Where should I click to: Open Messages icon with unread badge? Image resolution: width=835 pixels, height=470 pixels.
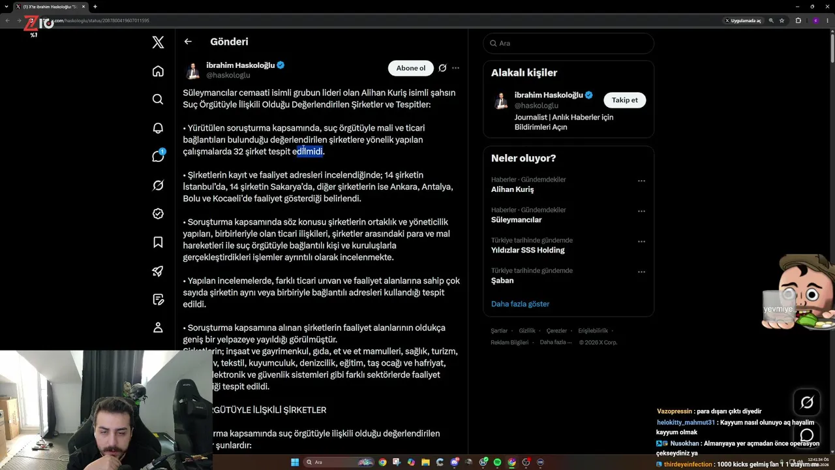158,156
